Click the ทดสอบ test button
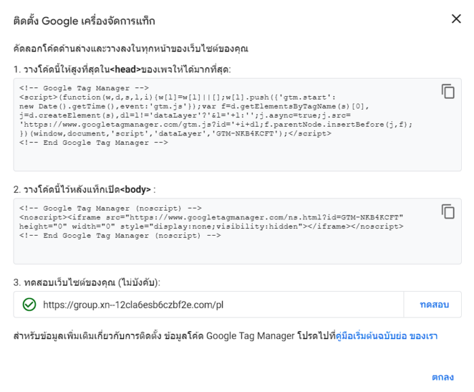Viewport: 474px width, 392px height. [x=434, y=305]
